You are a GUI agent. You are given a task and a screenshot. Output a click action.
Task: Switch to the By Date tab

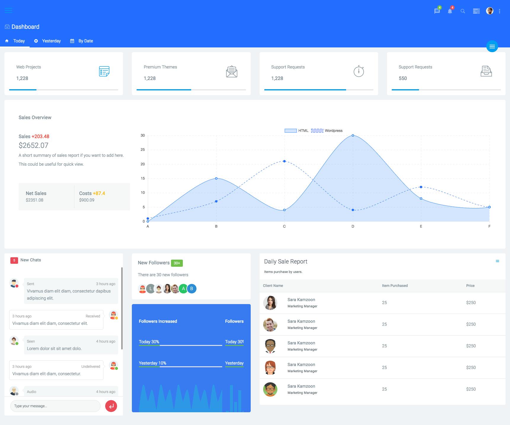[81, 41]
